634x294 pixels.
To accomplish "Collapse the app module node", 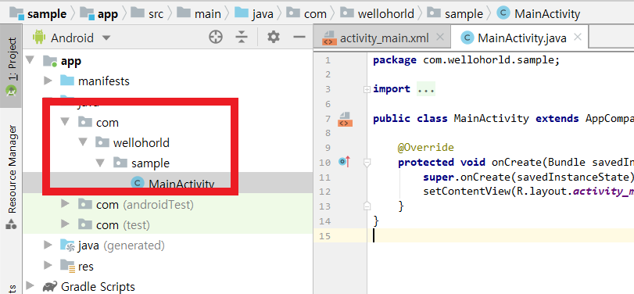I will pyautogui.click(x=30, y=61).
